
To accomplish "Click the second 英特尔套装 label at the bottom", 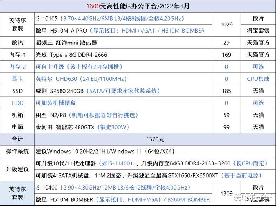I will [17, 193].
